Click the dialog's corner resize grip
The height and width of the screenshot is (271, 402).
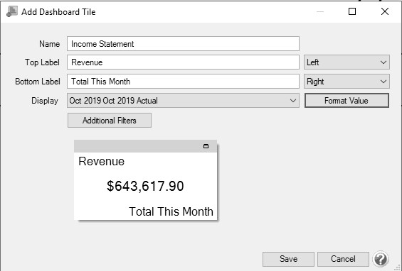click(398, 267)
